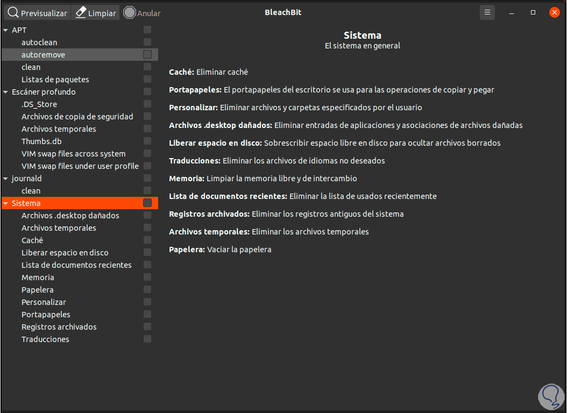
Task: Click the Sistema heading in description pane
Action: tap(363, 35)
